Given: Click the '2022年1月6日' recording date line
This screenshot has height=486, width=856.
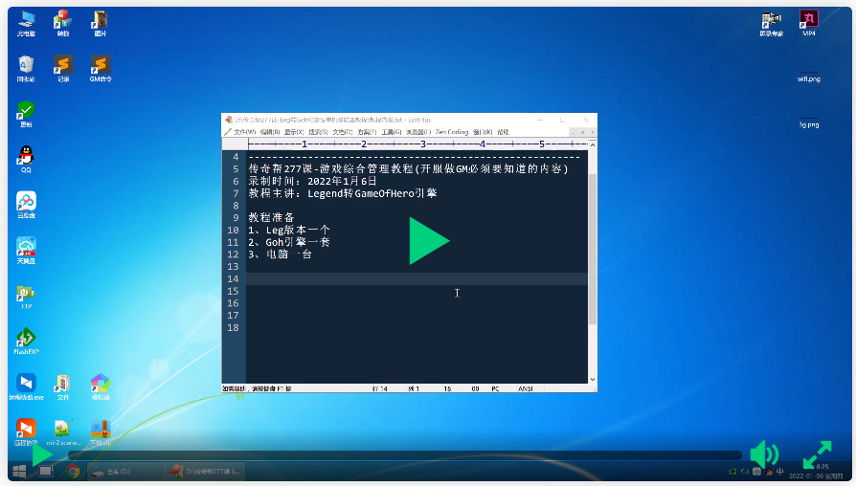Looking at the screenshot, I should coord(342,181).
